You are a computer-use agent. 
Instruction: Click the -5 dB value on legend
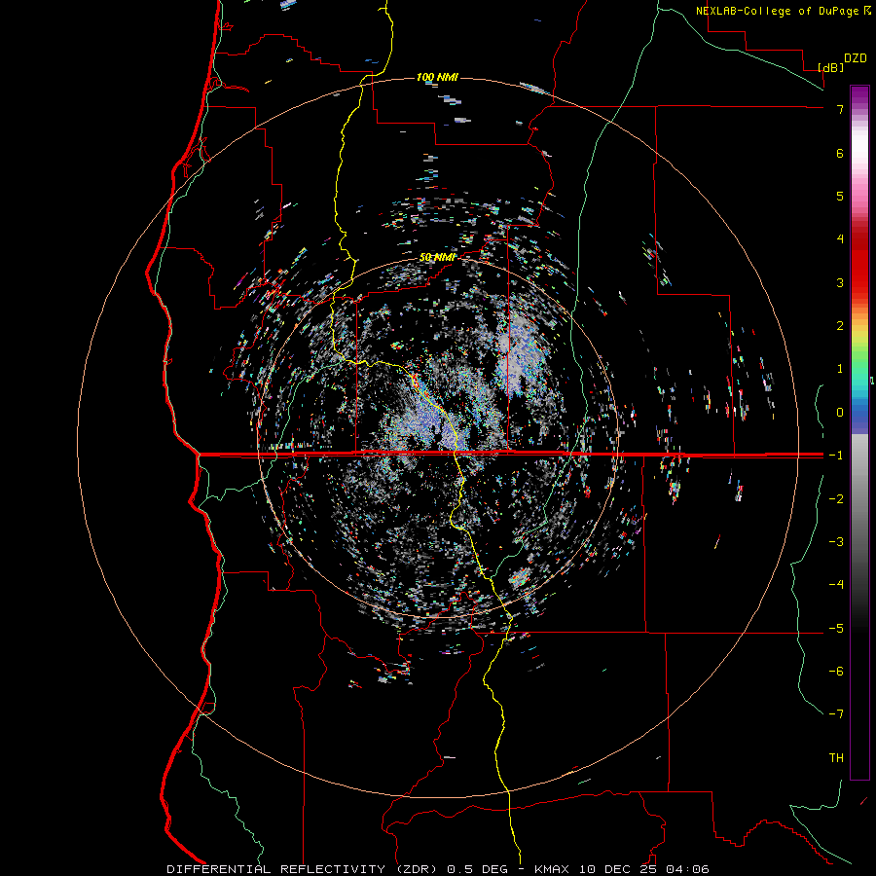[836, 628]
